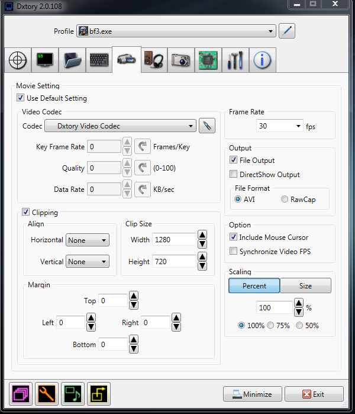
Task: Increase Clip Size Height value
Action: [202, 256]
